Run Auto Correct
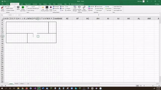 click(99, 6)
